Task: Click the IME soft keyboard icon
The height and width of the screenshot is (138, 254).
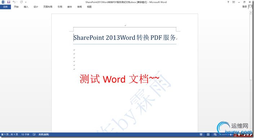Action: [248, 135]
